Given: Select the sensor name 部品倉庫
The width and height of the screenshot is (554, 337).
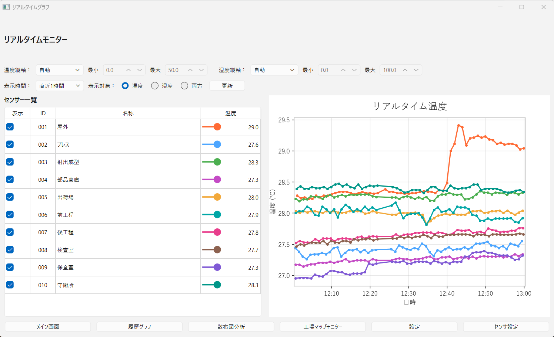Looking at the screenshot, I should coord(68,180).
